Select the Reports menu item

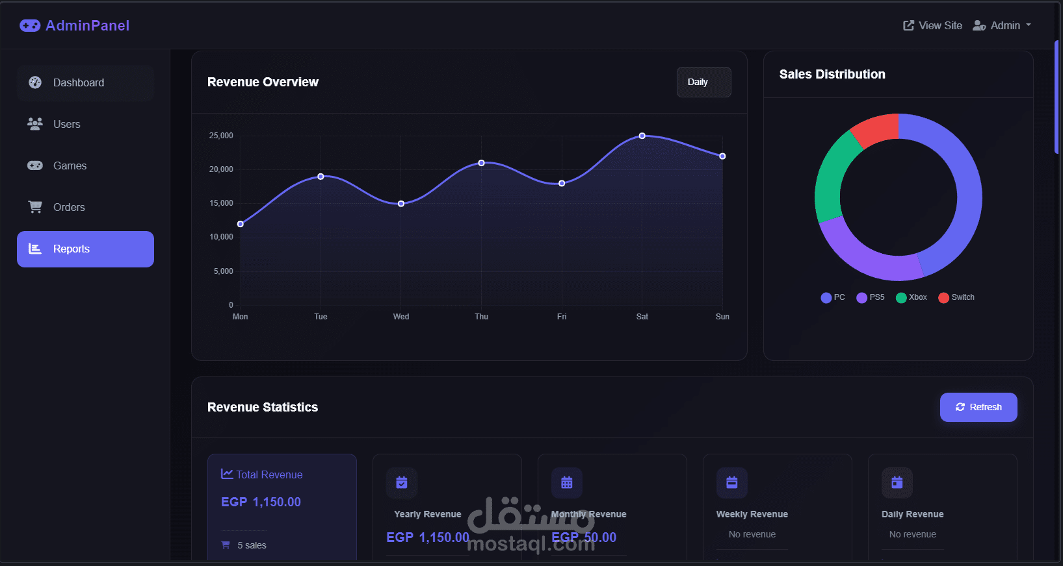pos(86,249)
